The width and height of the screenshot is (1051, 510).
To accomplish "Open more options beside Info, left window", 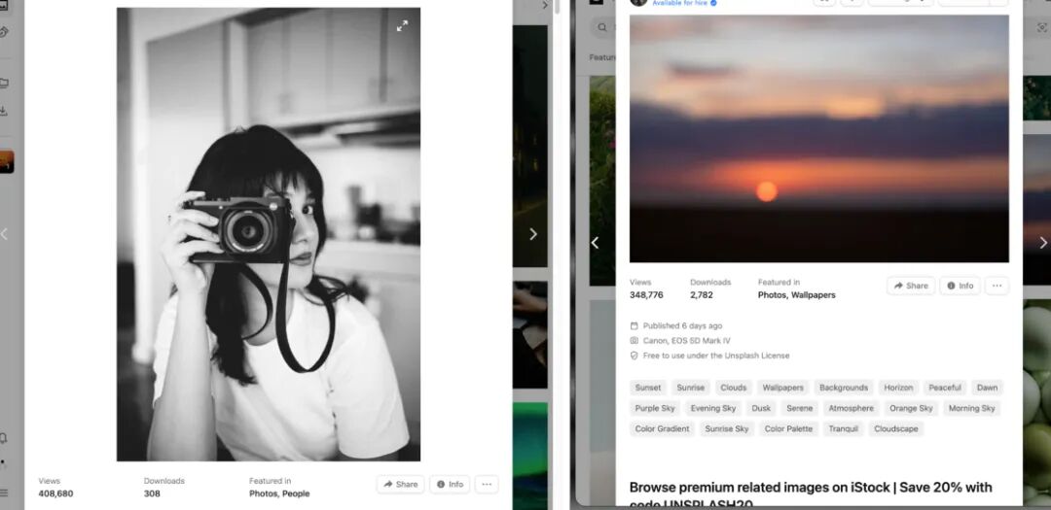I will point(487,484).
